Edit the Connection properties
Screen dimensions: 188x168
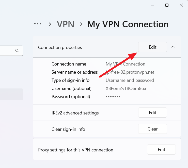coord(152,47)
